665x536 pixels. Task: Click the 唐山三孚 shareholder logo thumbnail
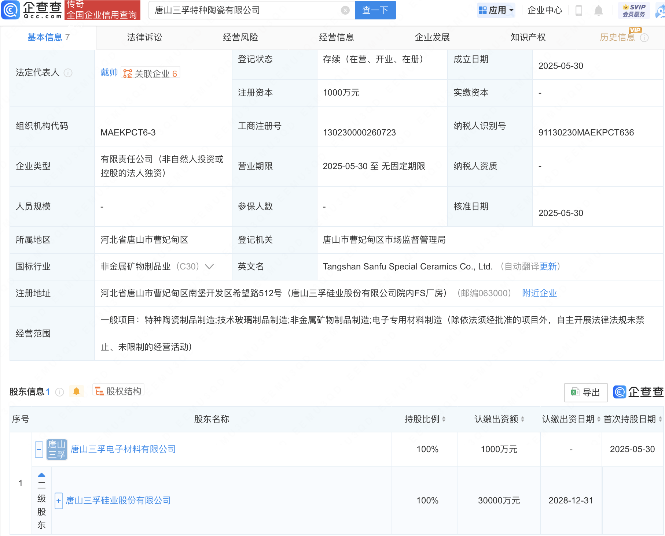pos(56,449)
